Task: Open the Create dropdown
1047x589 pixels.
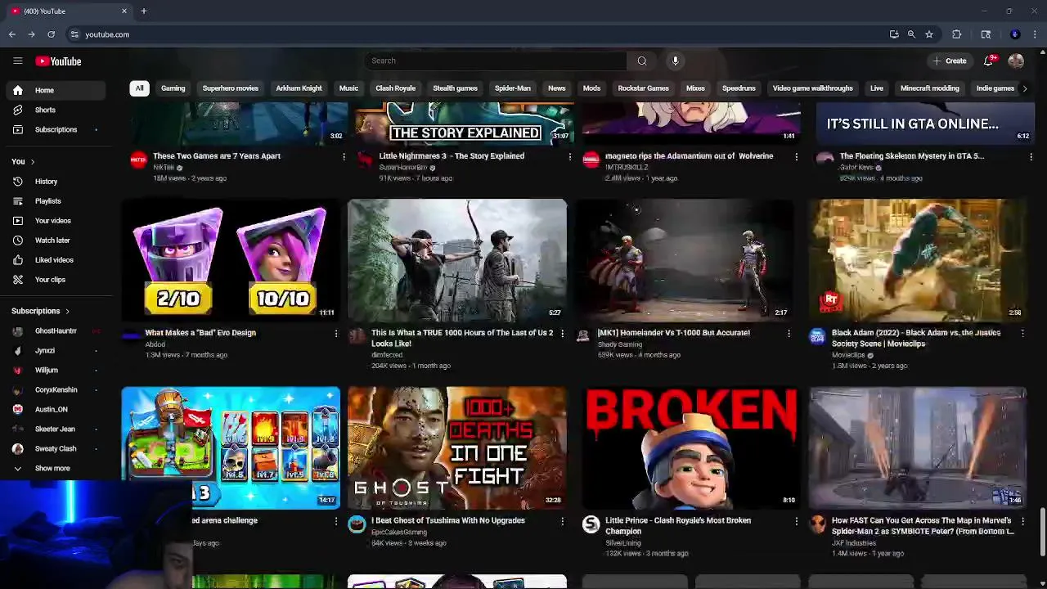Action: tap(949, 61)
